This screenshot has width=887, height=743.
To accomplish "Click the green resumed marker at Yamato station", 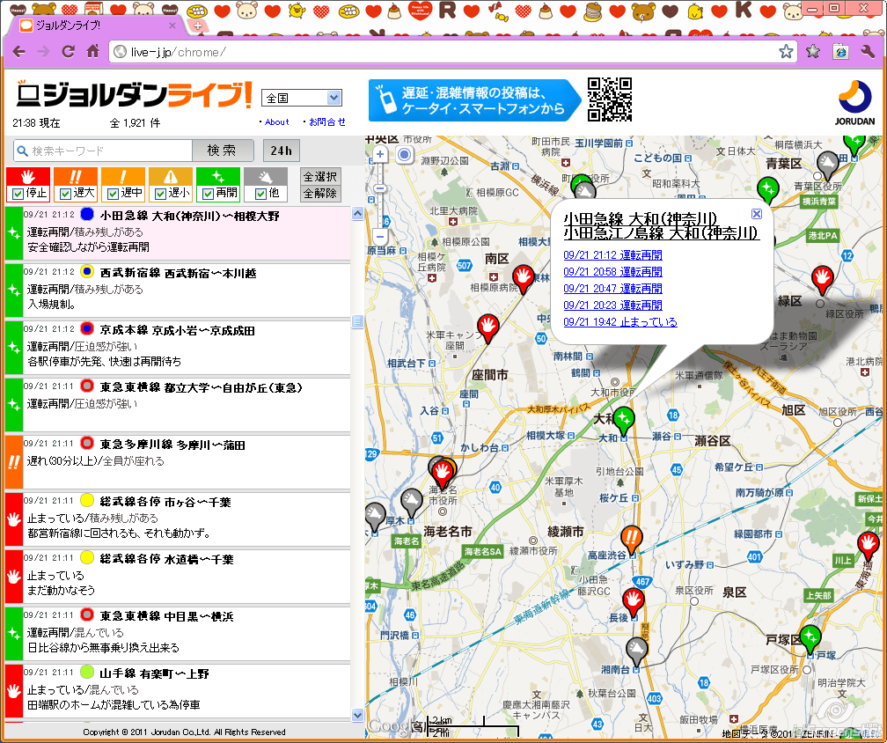I will (624, 417).
